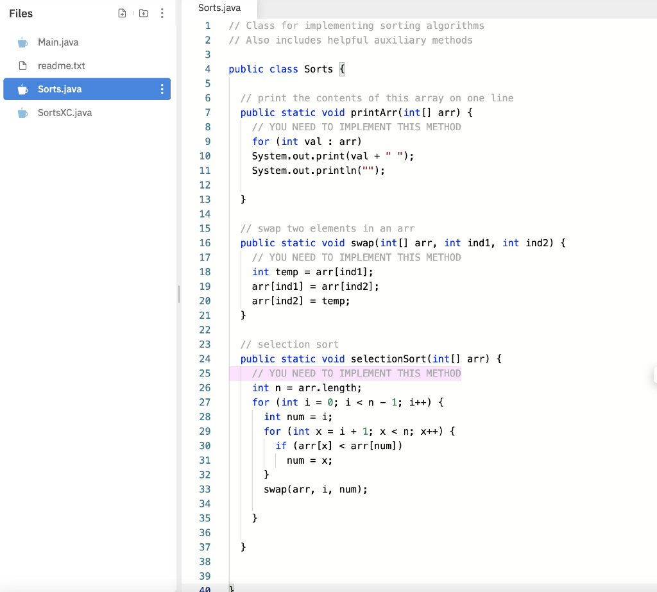Click 'num = x;' line
The width and height of the screenshot is (657, 592).
309,461
